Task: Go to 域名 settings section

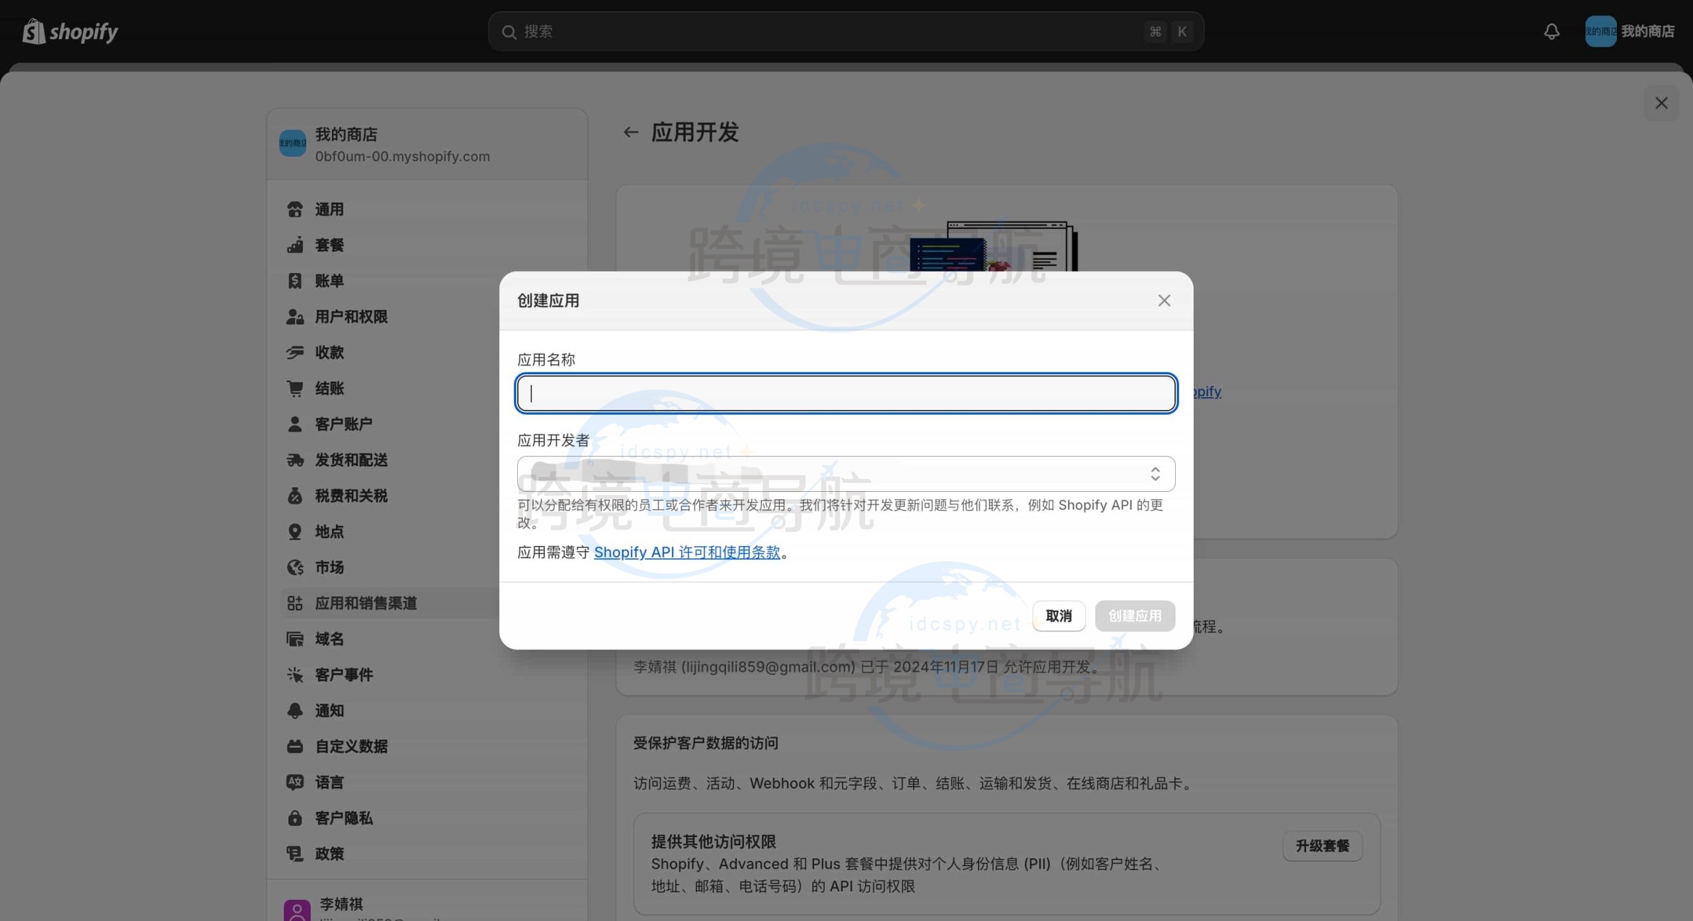Action: pos(329,639)
